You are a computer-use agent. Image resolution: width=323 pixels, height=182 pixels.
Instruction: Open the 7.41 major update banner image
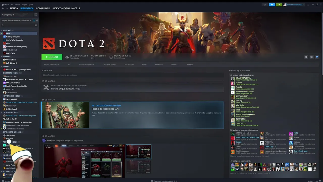click(x=65, y=115)
